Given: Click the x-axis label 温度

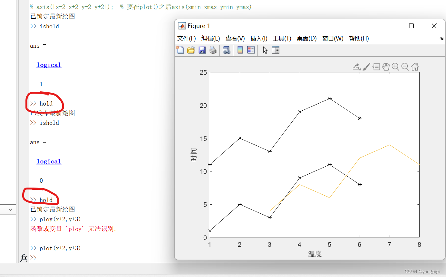Looking at the screenshot, I should [x=315, y=254].
